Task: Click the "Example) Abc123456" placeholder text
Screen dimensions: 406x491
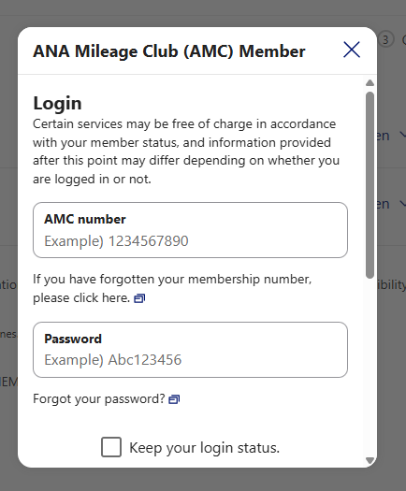Action: click(x=113, y=360)
